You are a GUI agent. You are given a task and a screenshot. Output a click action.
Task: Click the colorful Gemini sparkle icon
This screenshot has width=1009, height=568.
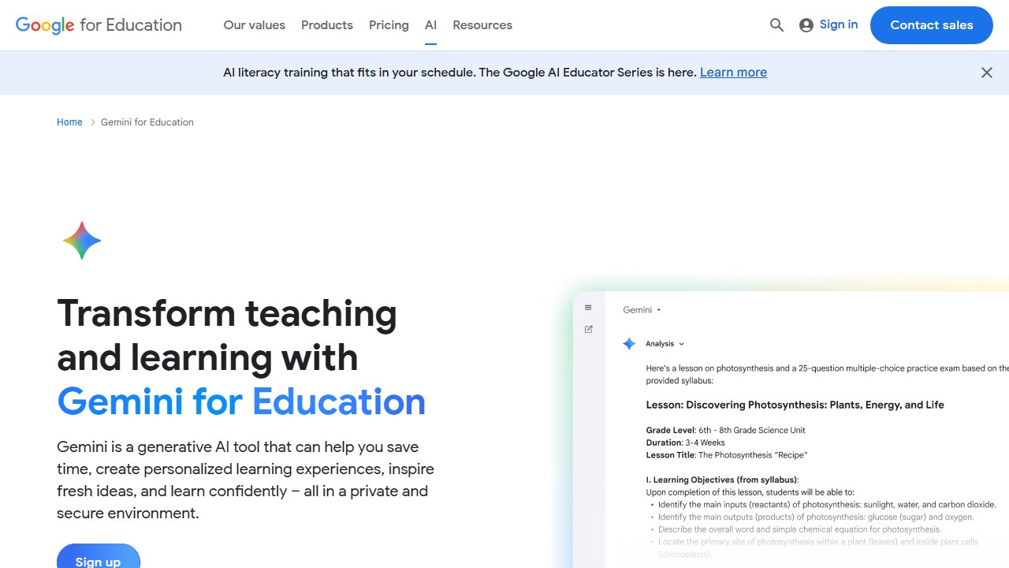tap(82, 241)
